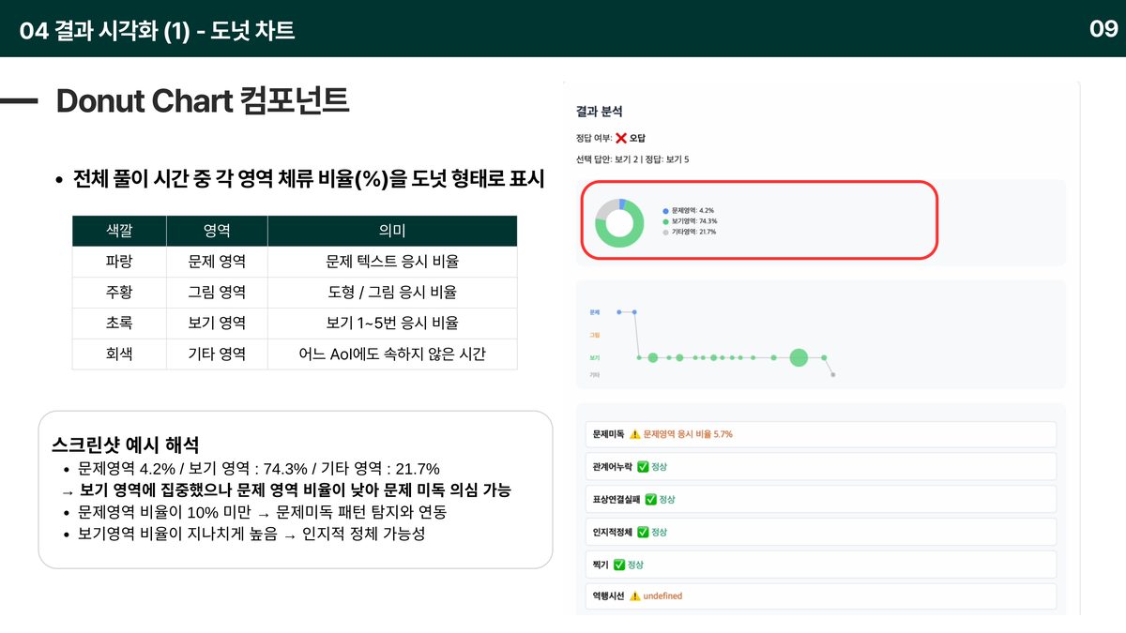Click the '회색' table cell
1126x633 pixels.
(119, 354)
